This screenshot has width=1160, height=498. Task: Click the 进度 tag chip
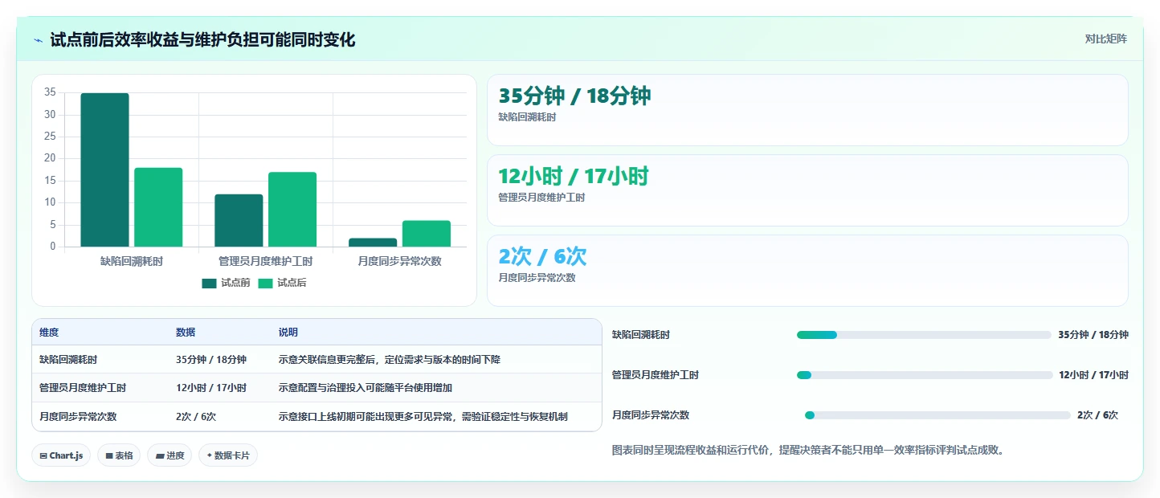click(x=170, y=455)
